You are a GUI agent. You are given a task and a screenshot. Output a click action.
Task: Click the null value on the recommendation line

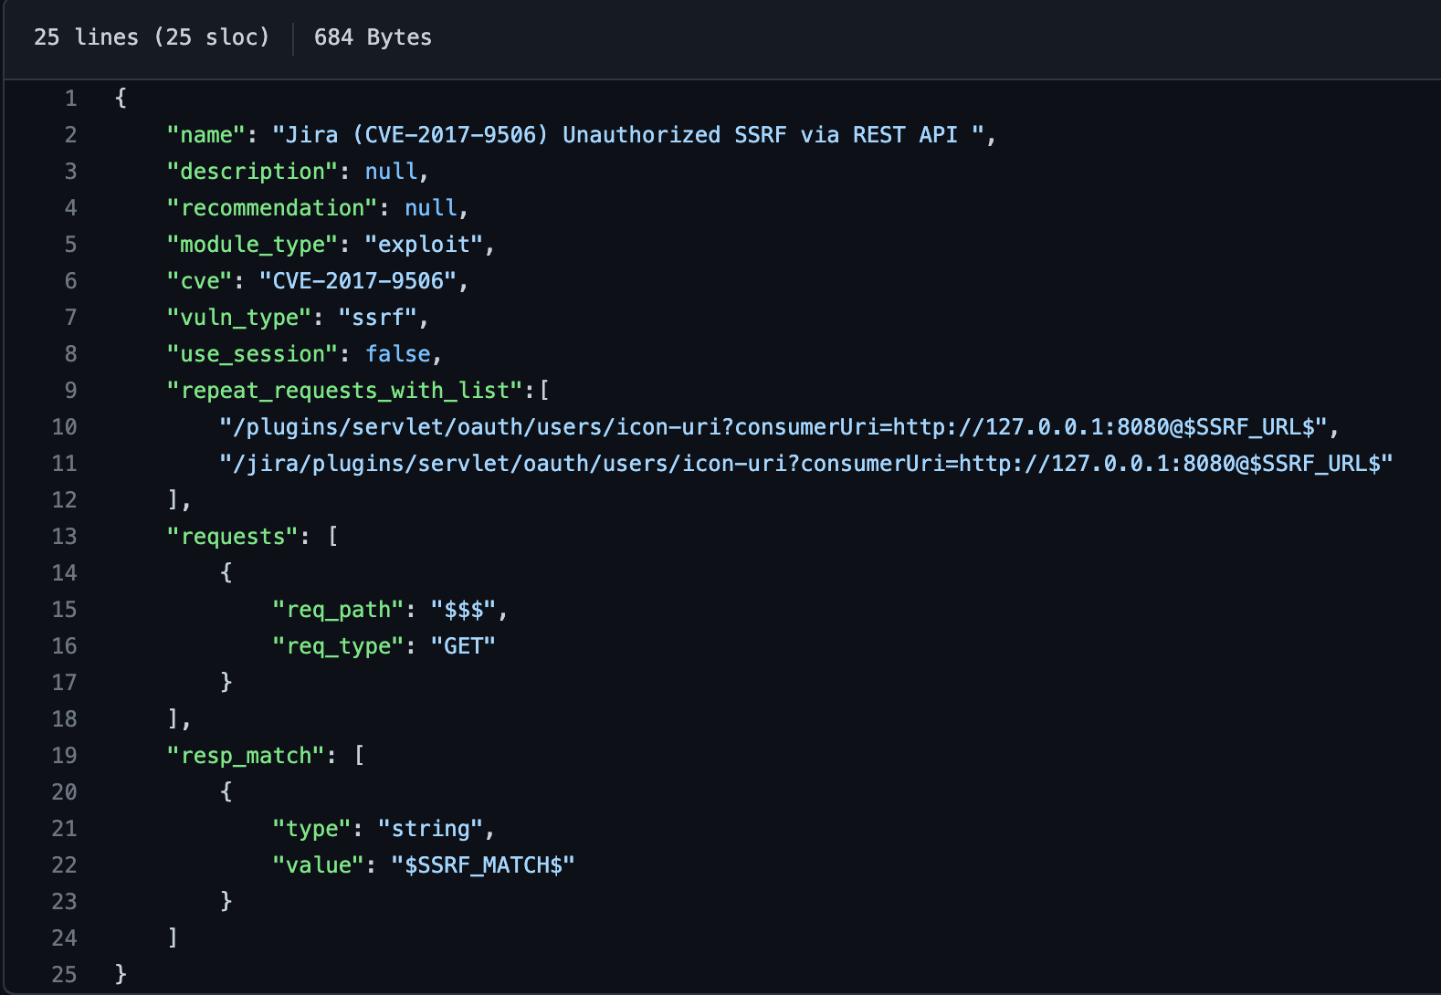[431, 208]
